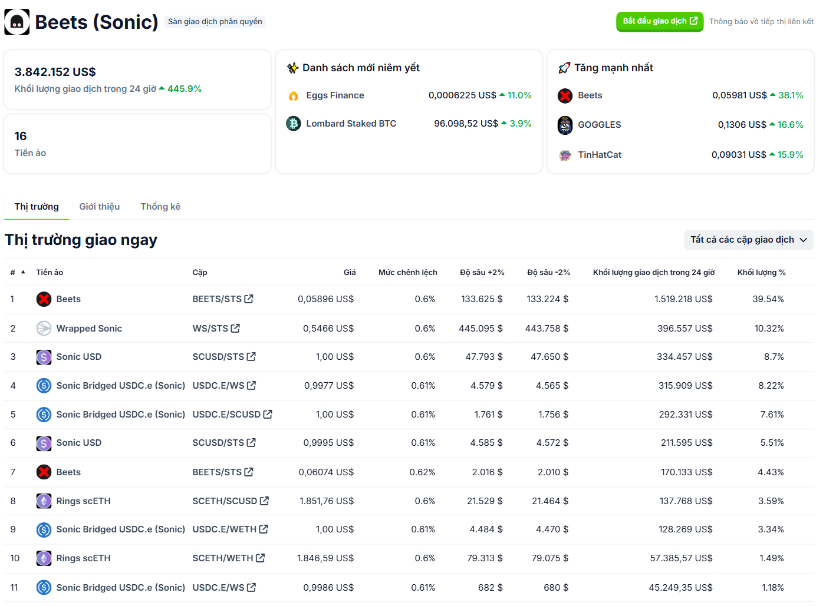
Task: Open Lombard Staked BTC listing link
Action: click(351, 124)
